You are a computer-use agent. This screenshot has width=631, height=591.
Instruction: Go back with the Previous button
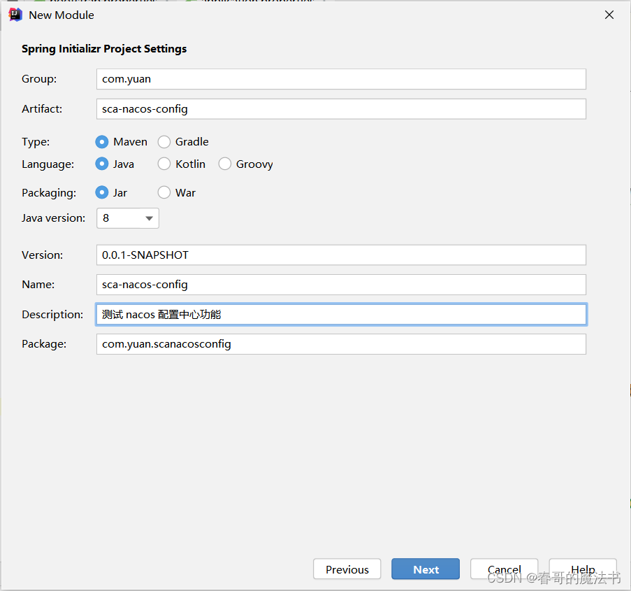(347, 569)
